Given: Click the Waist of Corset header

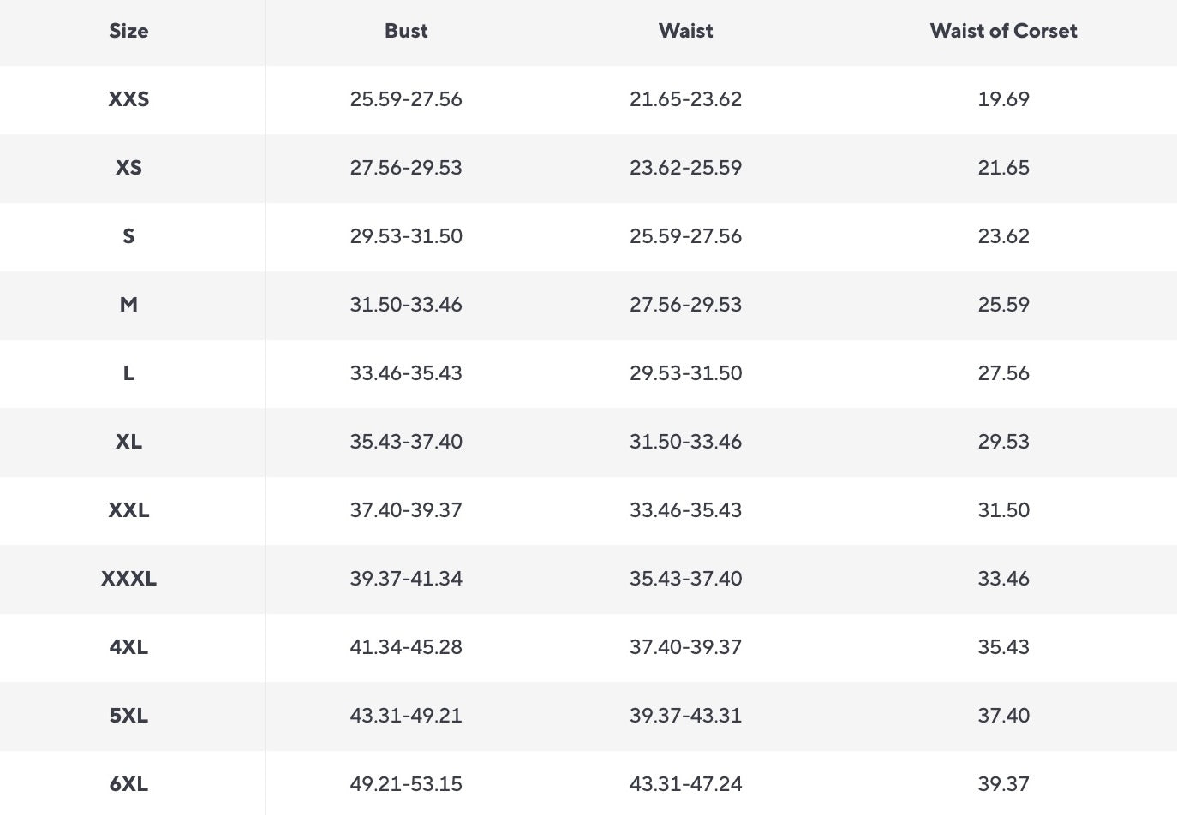Looking at the screenshot, I should point(1003,31).
